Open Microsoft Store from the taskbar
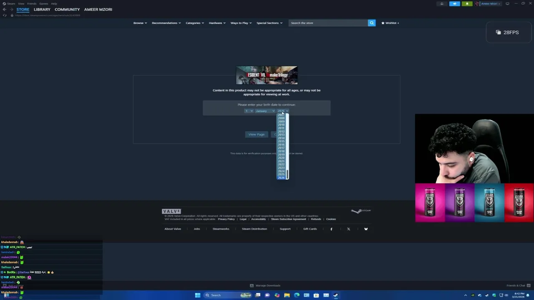Screen dimensions: 534x300 click(x=316, y=295)
